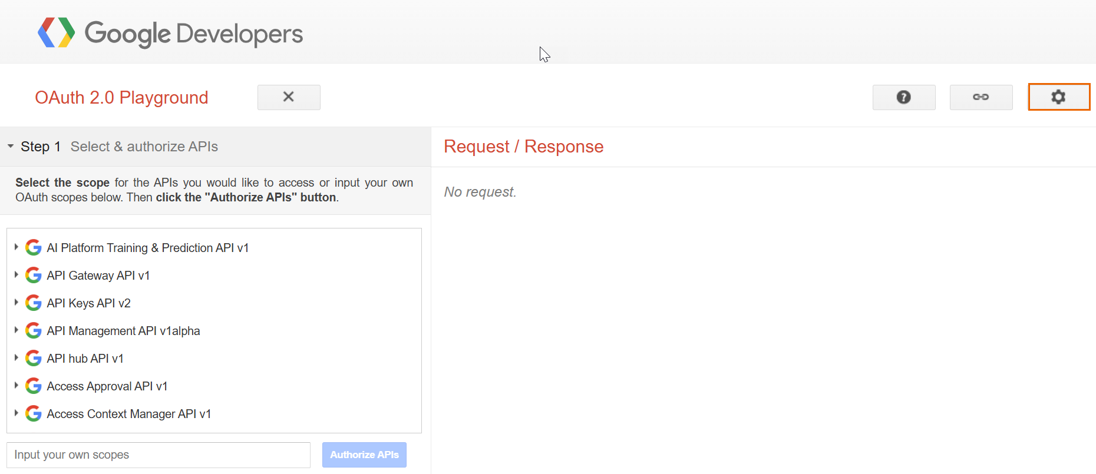This screenshot has height=474, width=1096.
Task: Click the help question mark icon
Action: [903, 97]
